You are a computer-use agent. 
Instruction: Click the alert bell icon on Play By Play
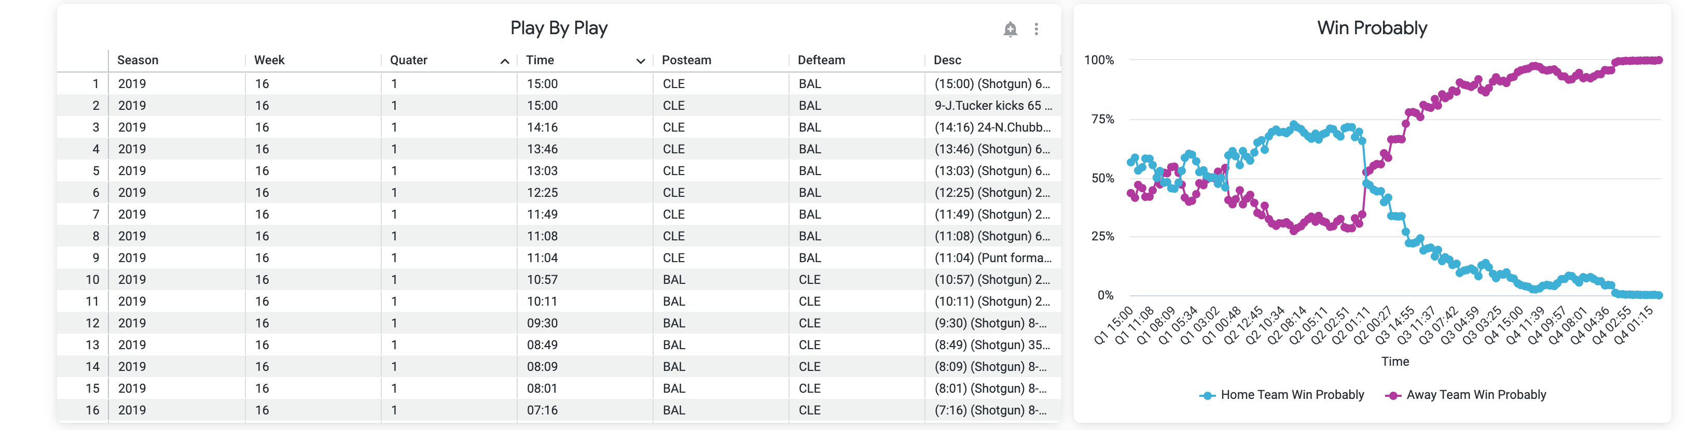(x=1010, y=29)
